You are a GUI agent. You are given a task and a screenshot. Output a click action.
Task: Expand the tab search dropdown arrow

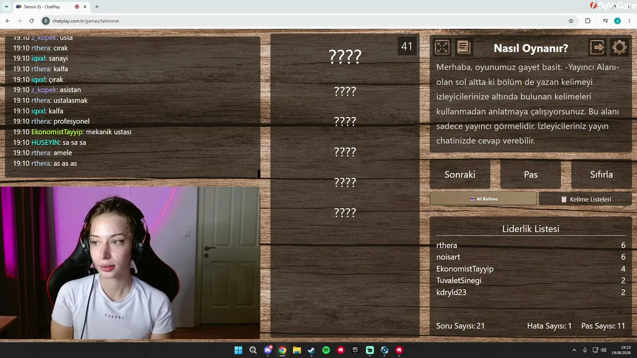6,6
